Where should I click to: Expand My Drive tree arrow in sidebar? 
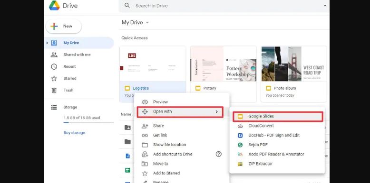pyautogui.click(x=47, y=43)
